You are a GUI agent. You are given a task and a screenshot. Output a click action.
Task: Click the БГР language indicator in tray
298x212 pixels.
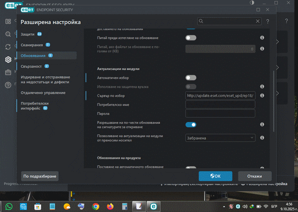click(x=274, y=206)
